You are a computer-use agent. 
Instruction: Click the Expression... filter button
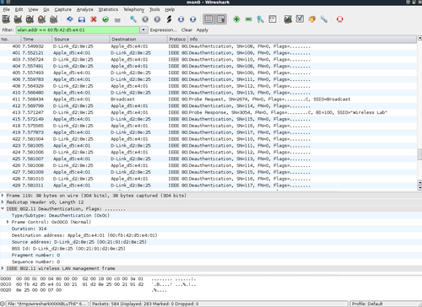point(164,30)
